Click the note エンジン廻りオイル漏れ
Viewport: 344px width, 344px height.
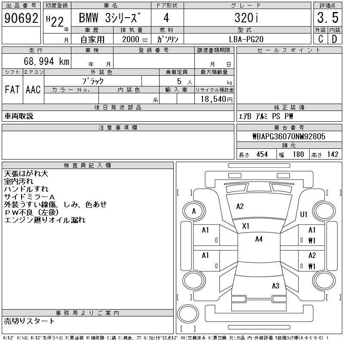pos(45,220)
